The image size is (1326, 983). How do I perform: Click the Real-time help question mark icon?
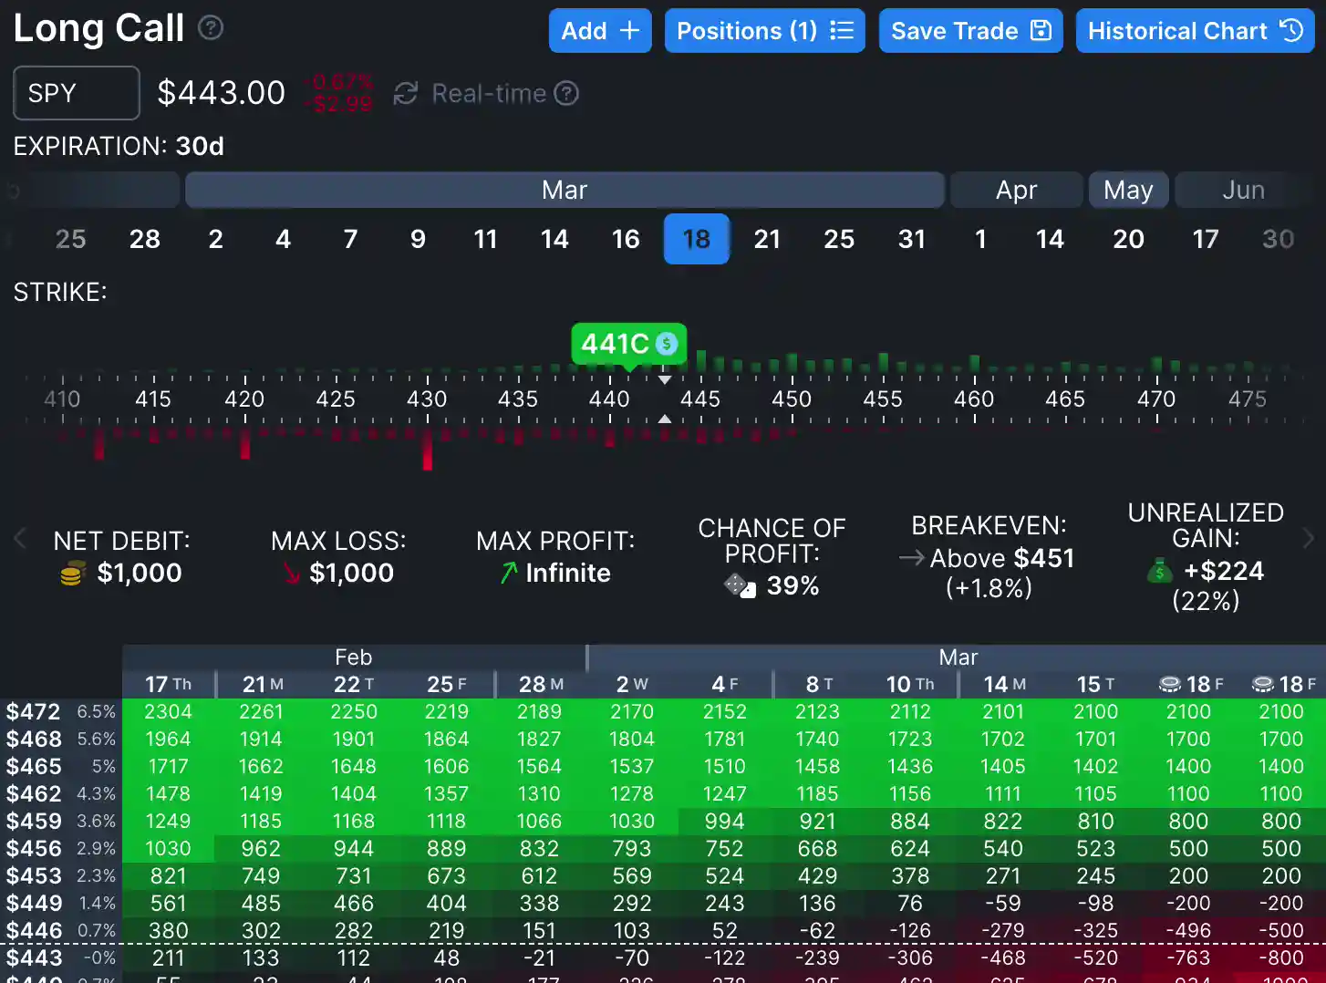(x=566, y=93)
